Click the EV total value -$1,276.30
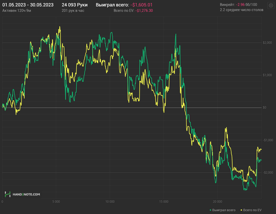Viewport: 276px width, 214px height. [144, 11]
